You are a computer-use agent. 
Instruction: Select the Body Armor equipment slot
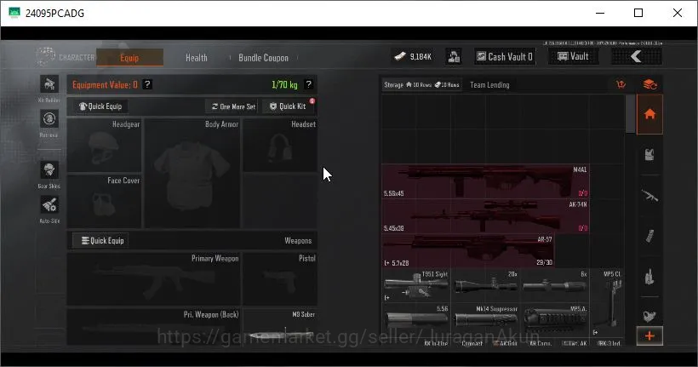192,173
